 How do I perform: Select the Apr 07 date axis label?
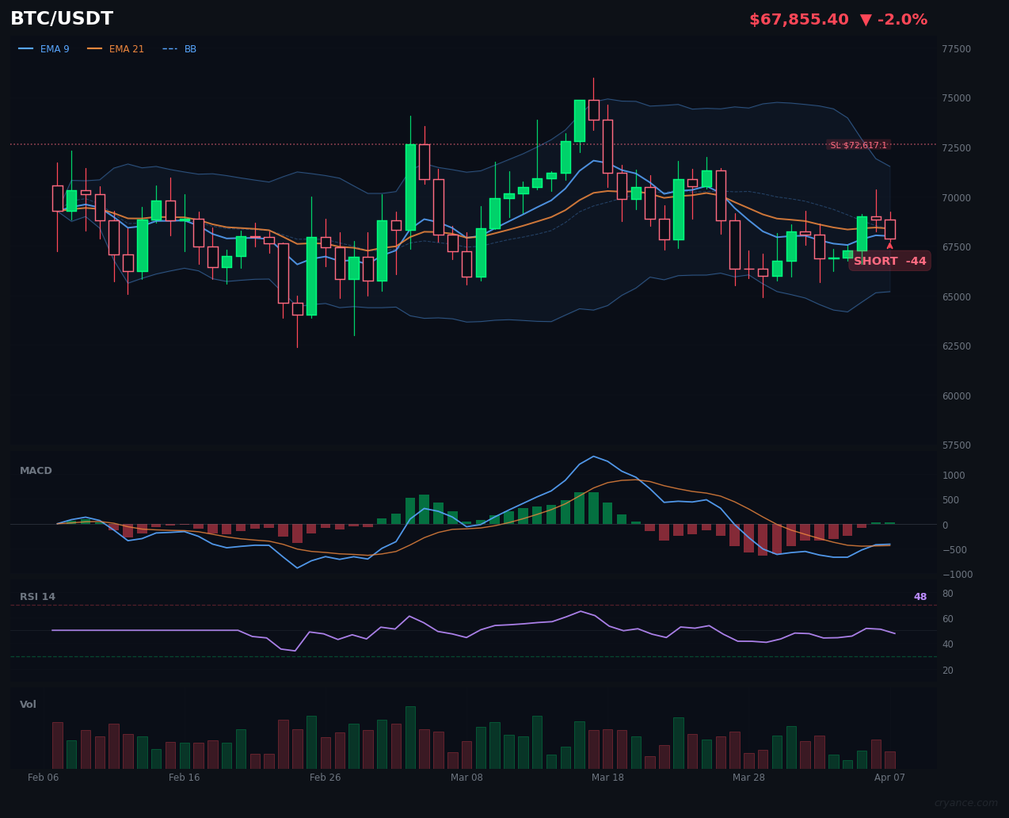[x=889, y=778]
